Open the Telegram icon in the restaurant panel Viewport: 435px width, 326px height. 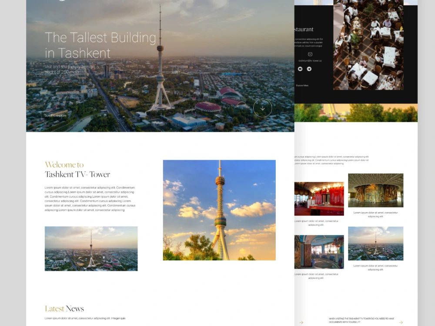coord(309,69)
